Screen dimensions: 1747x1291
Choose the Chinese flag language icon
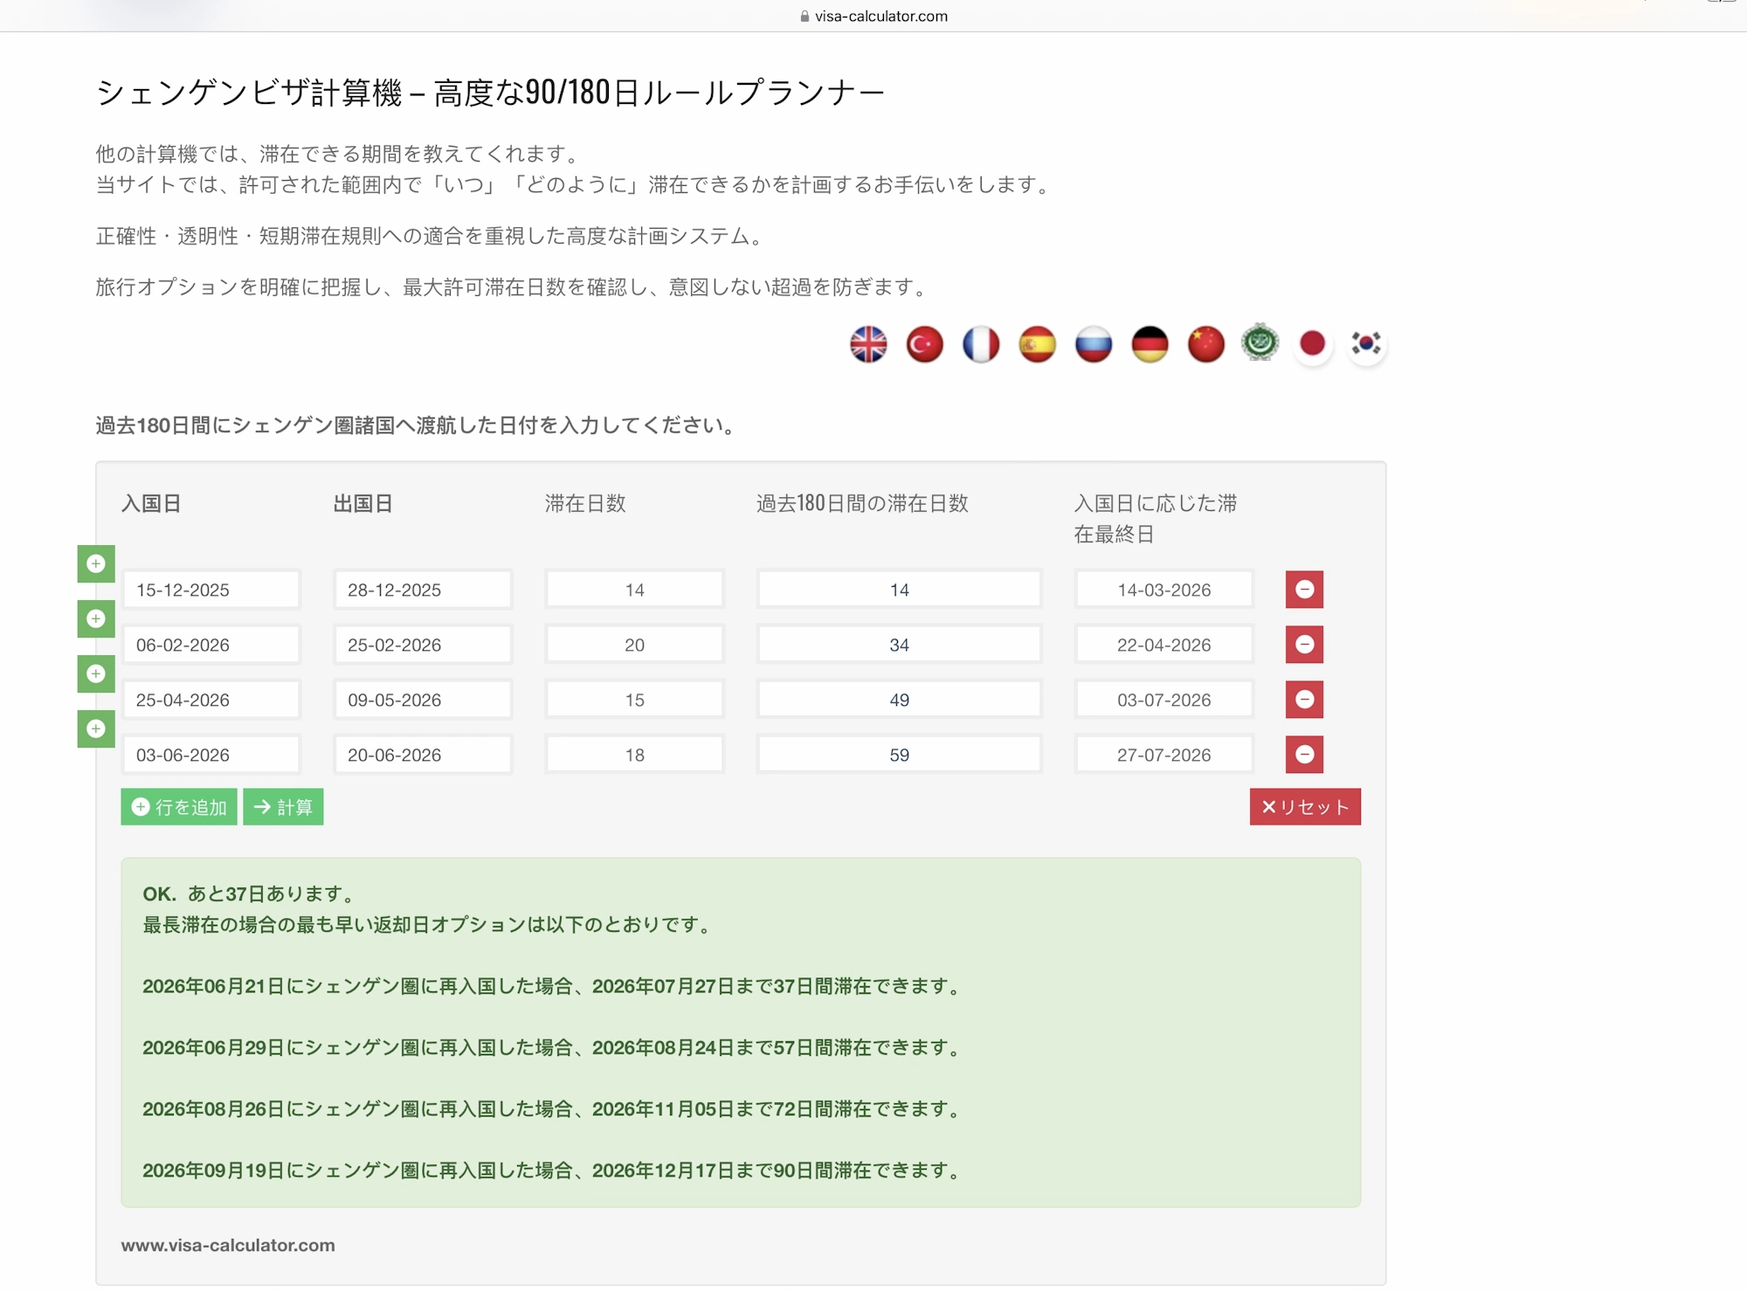tap(1206, 344)
